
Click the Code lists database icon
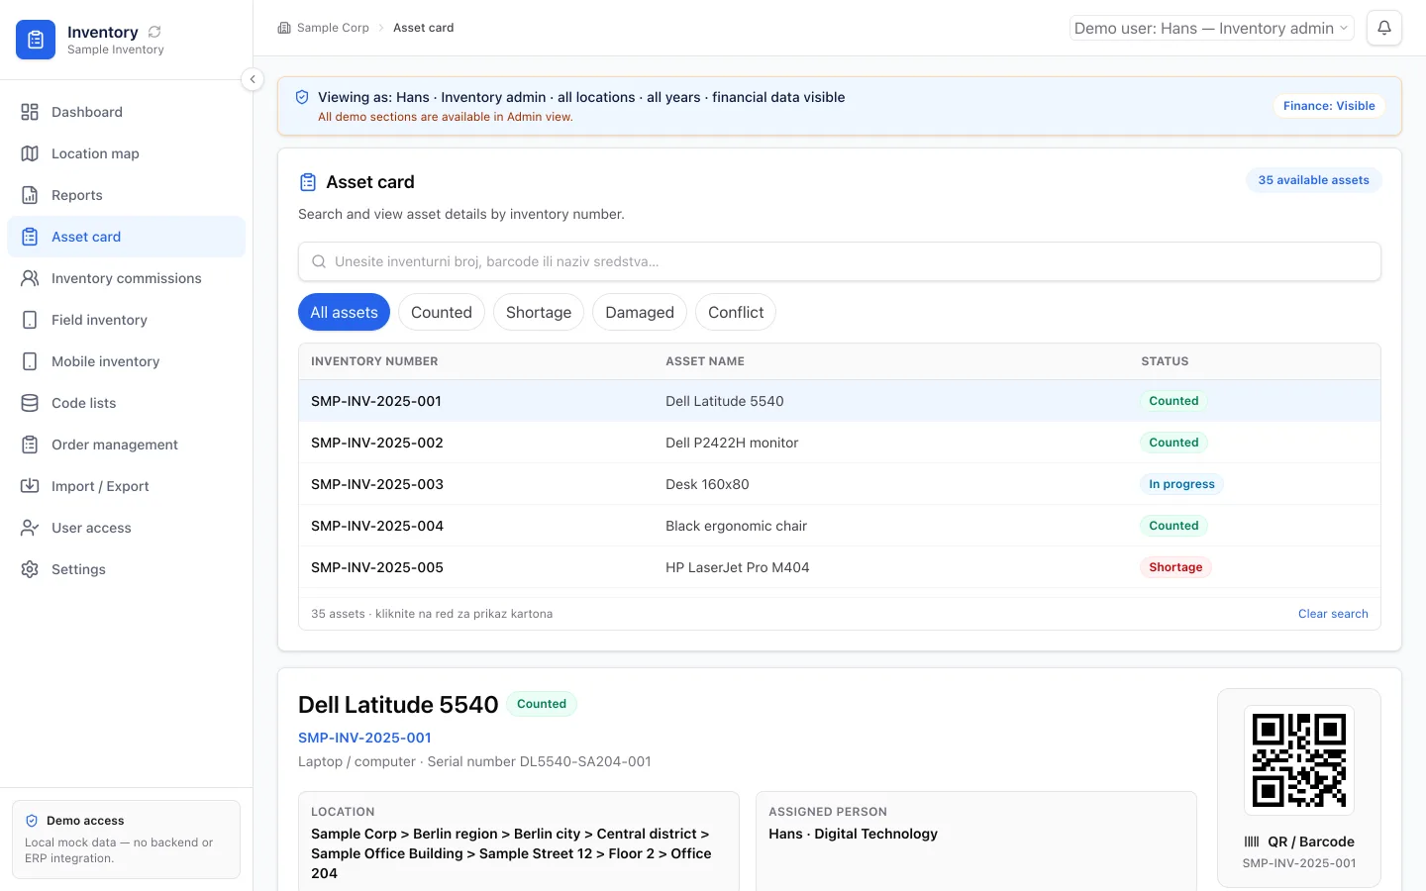point(30,403)
